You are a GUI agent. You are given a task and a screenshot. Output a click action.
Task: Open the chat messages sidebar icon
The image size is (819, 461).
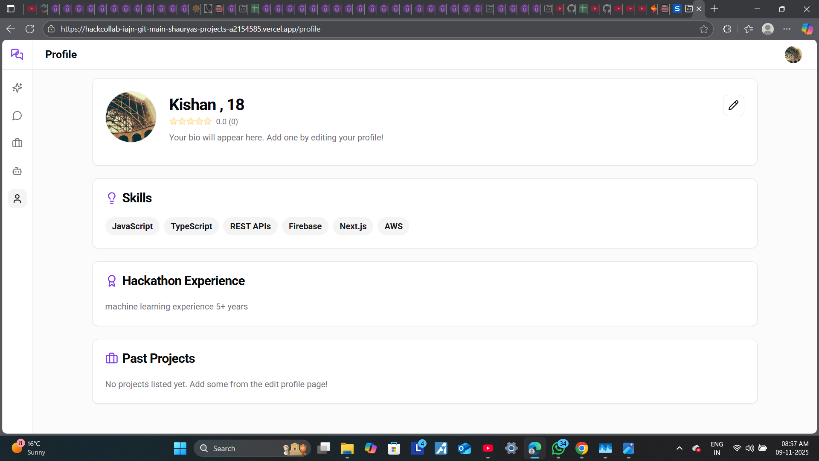pyautogui.click(x=17, y=116)
